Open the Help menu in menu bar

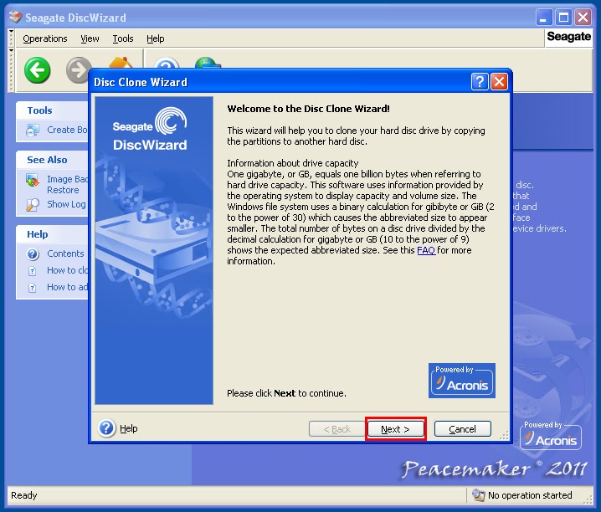tap(155, 38)
